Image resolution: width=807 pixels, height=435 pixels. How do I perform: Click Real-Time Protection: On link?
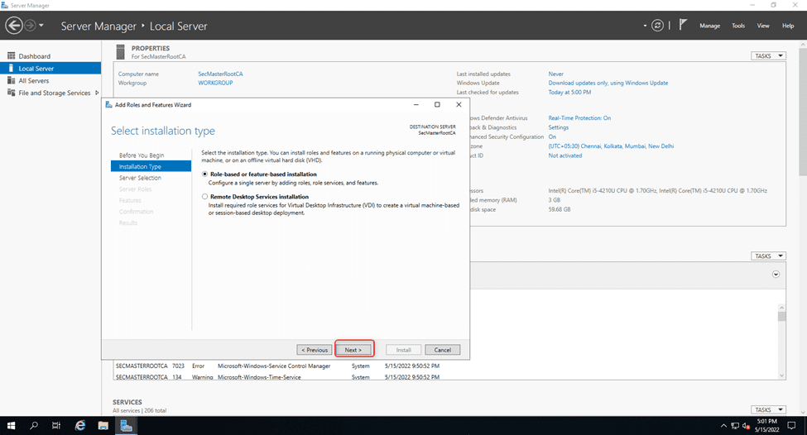pos(579,118)
